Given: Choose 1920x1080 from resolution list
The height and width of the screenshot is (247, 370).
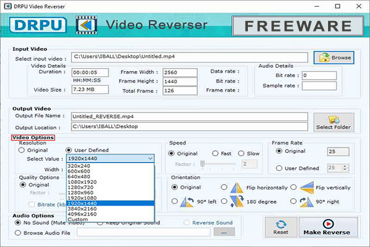Looking at the screenshot, I should click(x=110, y=198).
